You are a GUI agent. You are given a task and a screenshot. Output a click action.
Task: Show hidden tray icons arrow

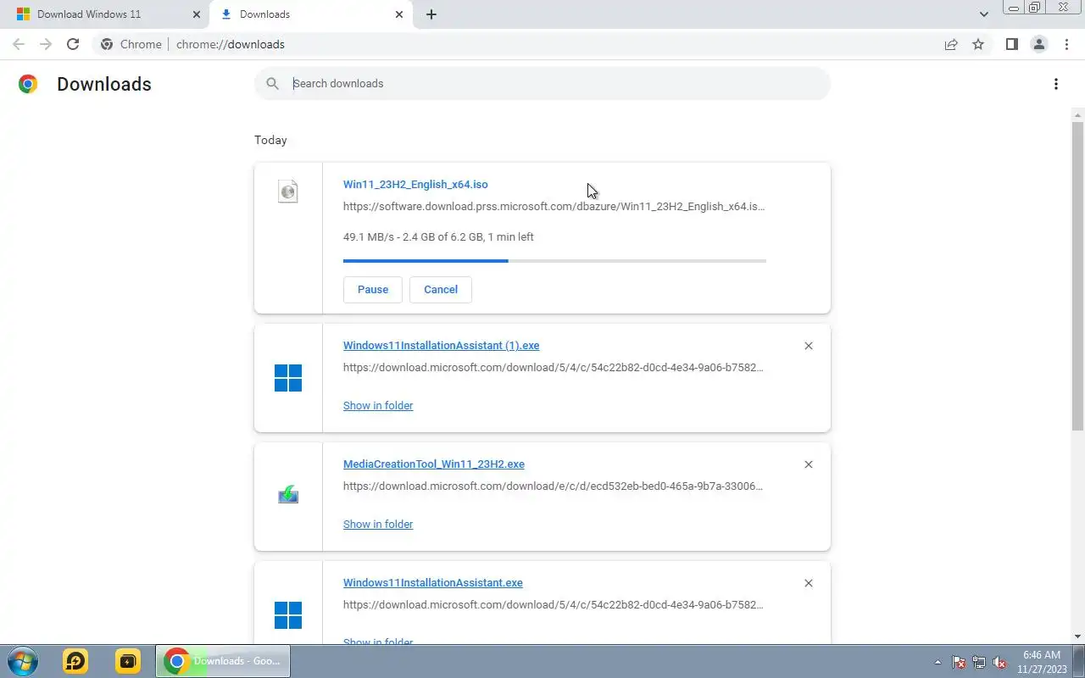pos(938,662)
